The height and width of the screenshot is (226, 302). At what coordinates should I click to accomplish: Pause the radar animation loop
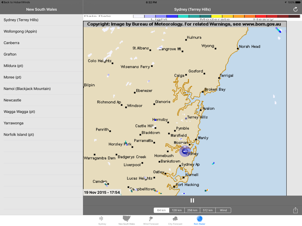192,200
